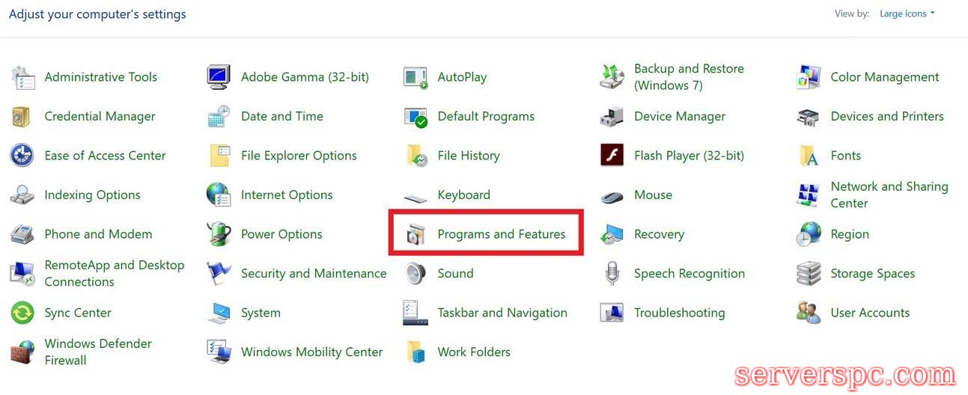This screenshot has width=968, height=395.
Task: Click the Credential Manager safe icon
Action: click(x=22, y=117)
